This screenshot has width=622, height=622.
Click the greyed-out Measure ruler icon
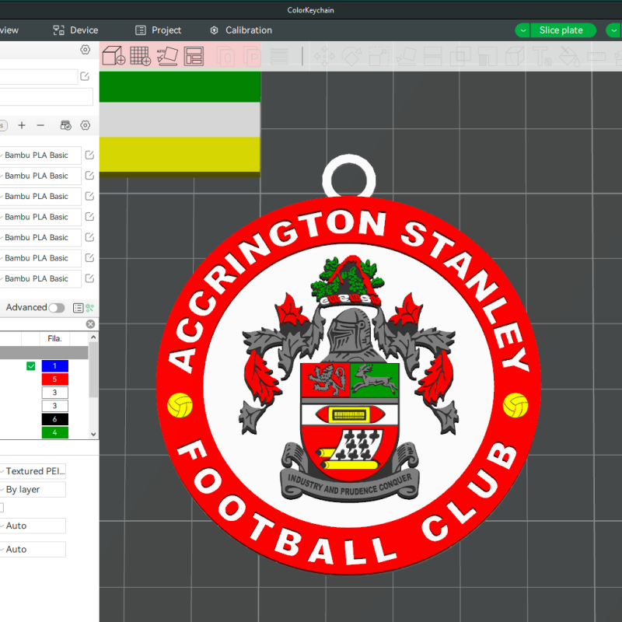click(x=596, y=56)
